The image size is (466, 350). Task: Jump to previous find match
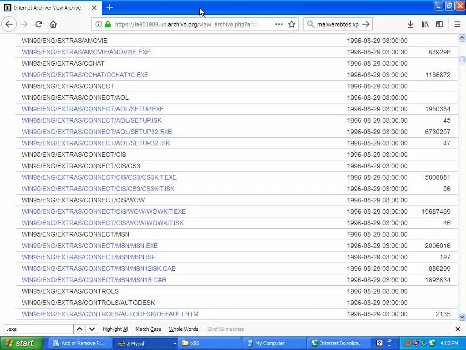pyautogui.click(x=80, y=329)
